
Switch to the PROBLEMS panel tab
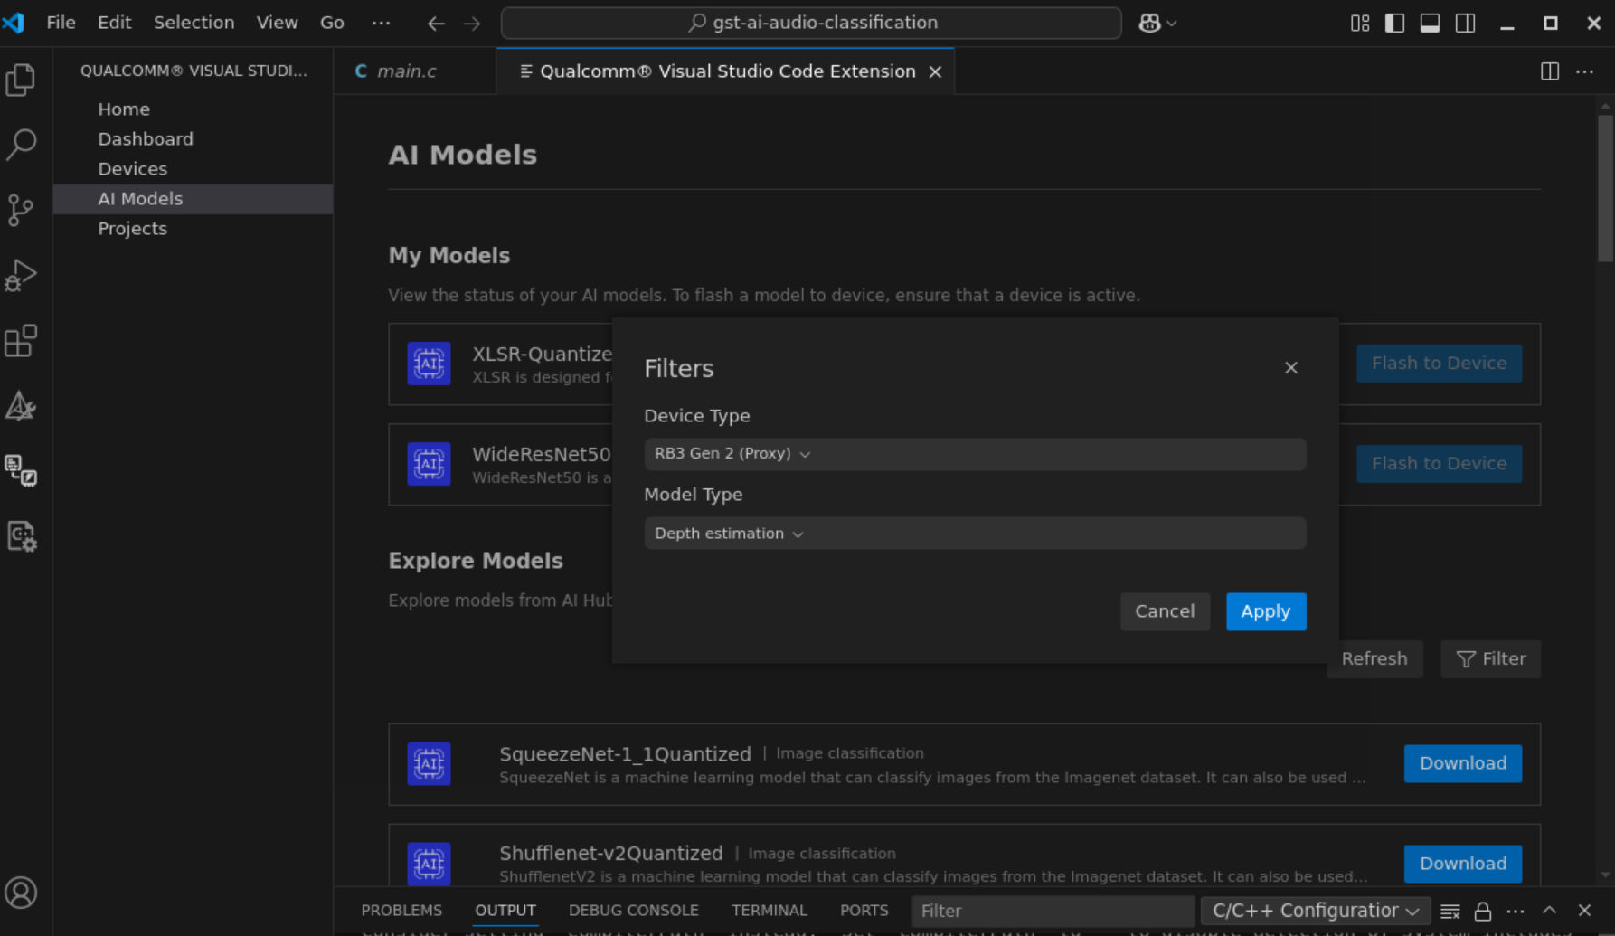pyautogui.click(x=401, y=911)
